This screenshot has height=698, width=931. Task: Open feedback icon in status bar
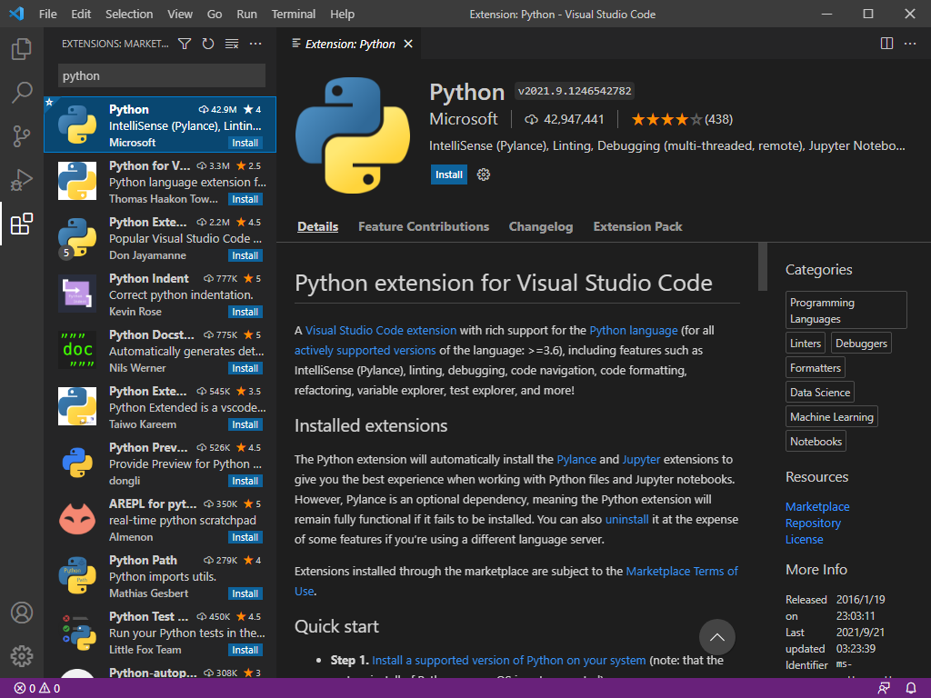pyautogui.click(x=884, y=689)
